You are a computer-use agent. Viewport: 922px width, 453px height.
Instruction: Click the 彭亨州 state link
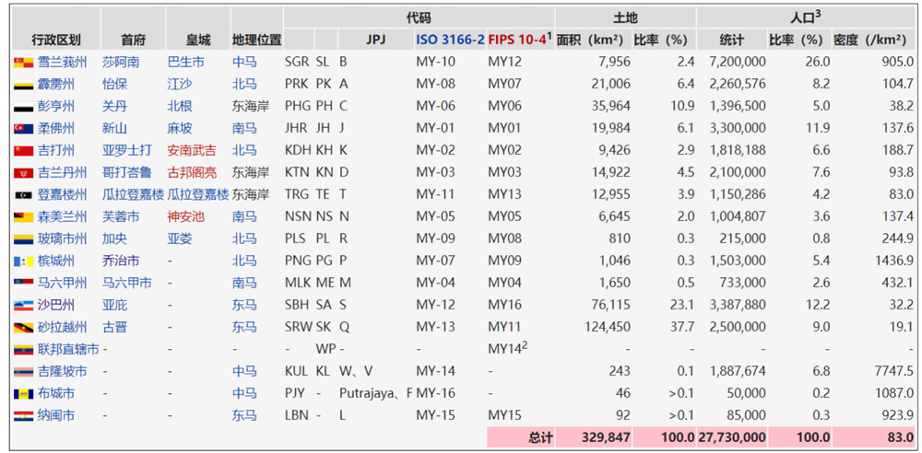click(x=62, y=106)
